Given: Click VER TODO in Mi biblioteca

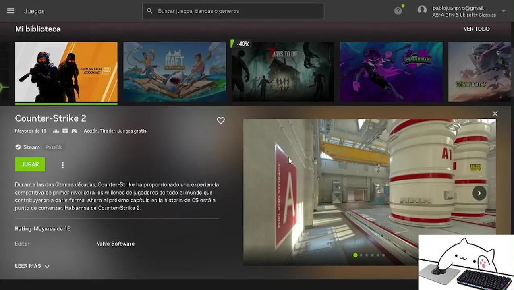Looking at the screenshot, I should click(477, 29).
